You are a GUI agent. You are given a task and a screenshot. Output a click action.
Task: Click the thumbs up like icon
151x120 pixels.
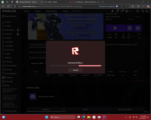pos(129,34)
